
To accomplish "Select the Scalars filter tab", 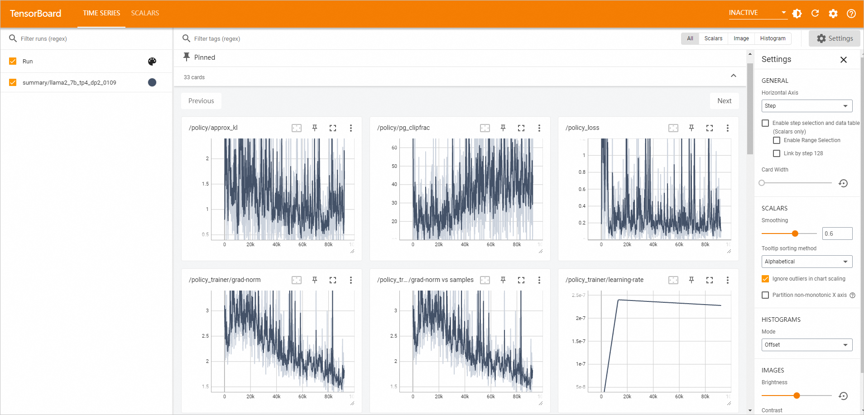I will click(x=713, y=38).
